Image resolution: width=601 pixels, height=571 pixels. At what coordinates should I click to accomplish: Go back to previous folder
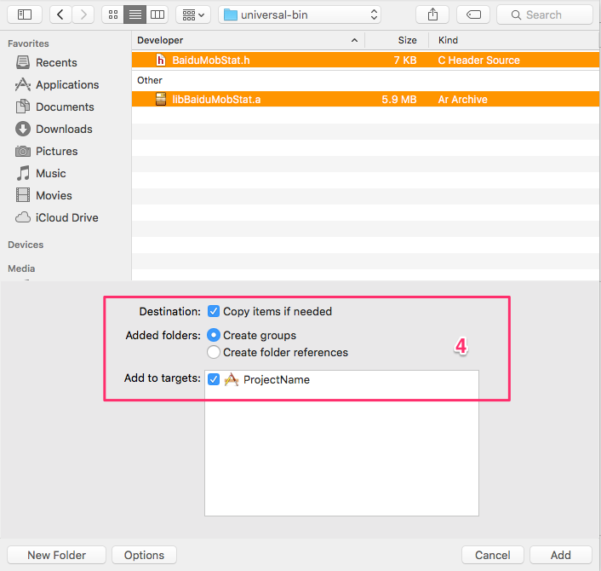pyautogui.click(x=60, y=15)
